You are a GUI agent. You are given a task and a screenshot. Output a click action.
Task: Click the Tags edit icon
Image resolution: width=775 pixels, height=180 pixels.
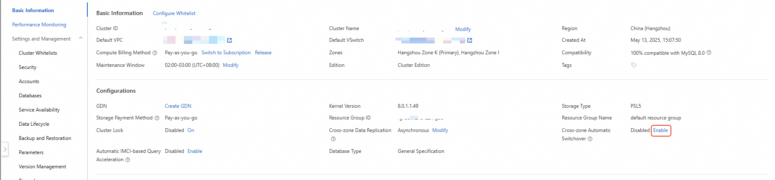634,65
